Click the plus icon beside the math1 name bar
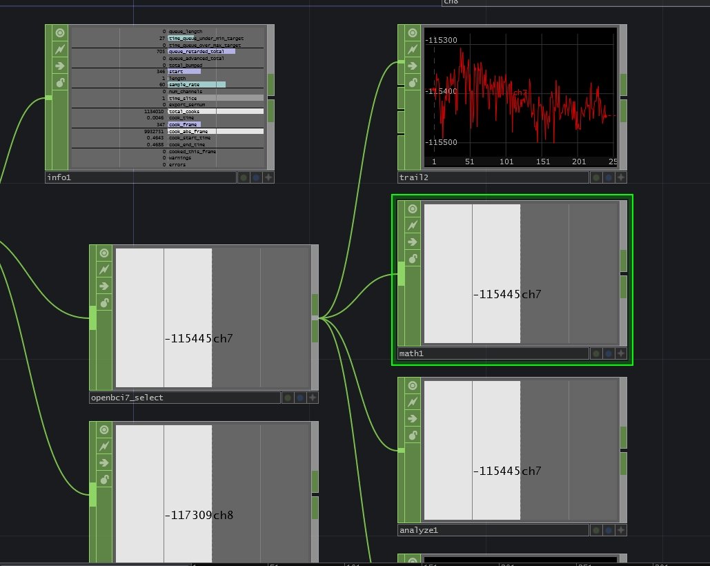The height and width of the screenshot is (566, 710). 620,353
